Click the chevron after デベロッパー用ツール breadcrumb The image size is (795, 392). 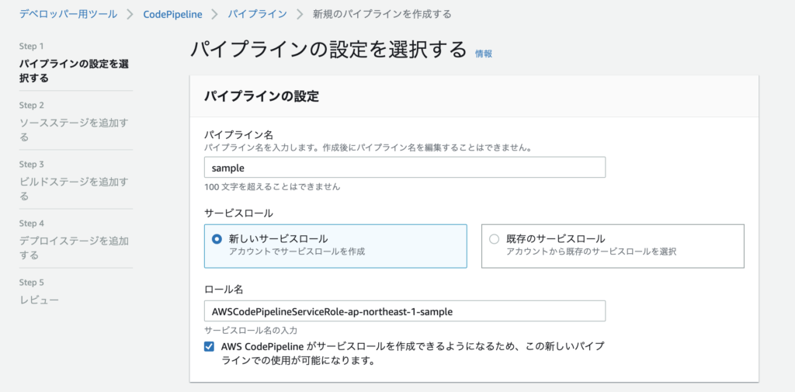point(130,14)
